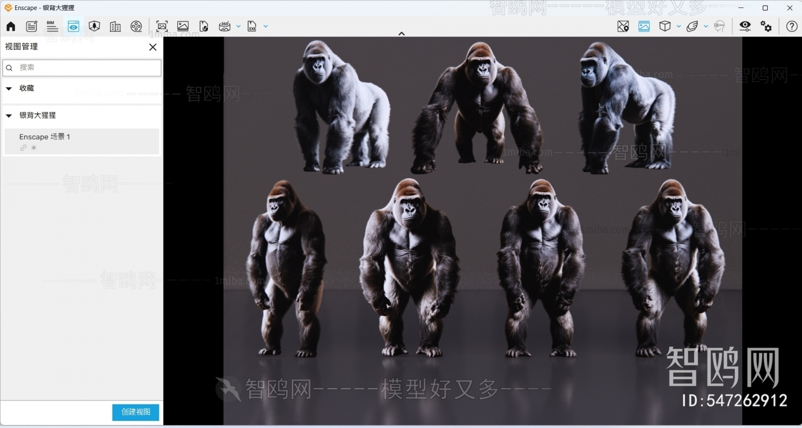Toggle the View Management panel button

pos(73,27)
